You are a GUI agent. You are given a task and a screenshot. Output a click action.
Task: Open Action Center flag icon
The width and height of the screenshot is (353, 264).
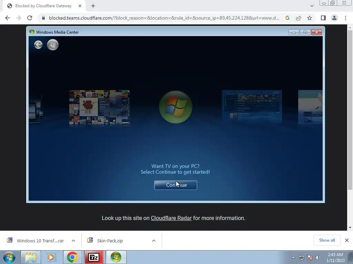(310, 257)
